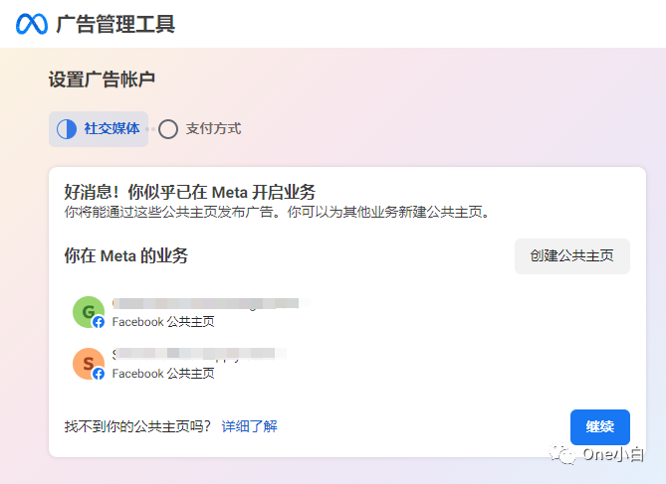The image size is (666, 484).
Task: Open the 社交媒体 step tab
Action: tap(99, 129)
